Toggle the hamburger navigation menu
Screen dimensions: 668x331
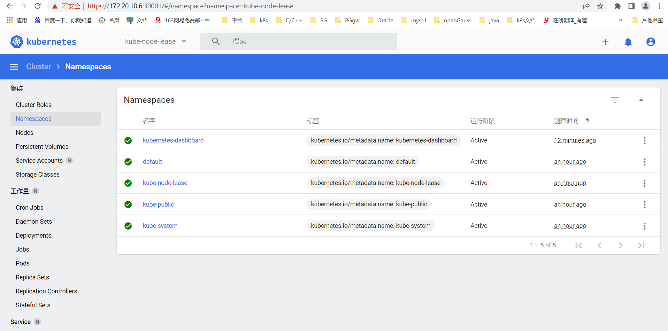pyautogui.click(x=14, y=67)
